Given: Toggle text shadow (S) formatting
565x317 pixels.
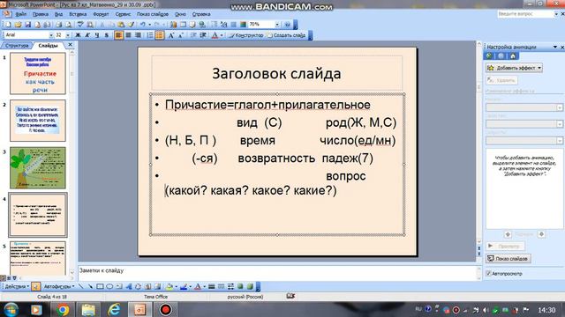Looking at the screenshot, I should point(106,35).
